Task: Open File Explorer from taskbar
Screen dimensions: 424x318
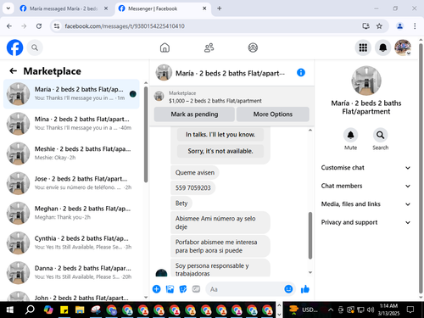Action: tap(80, 310)
